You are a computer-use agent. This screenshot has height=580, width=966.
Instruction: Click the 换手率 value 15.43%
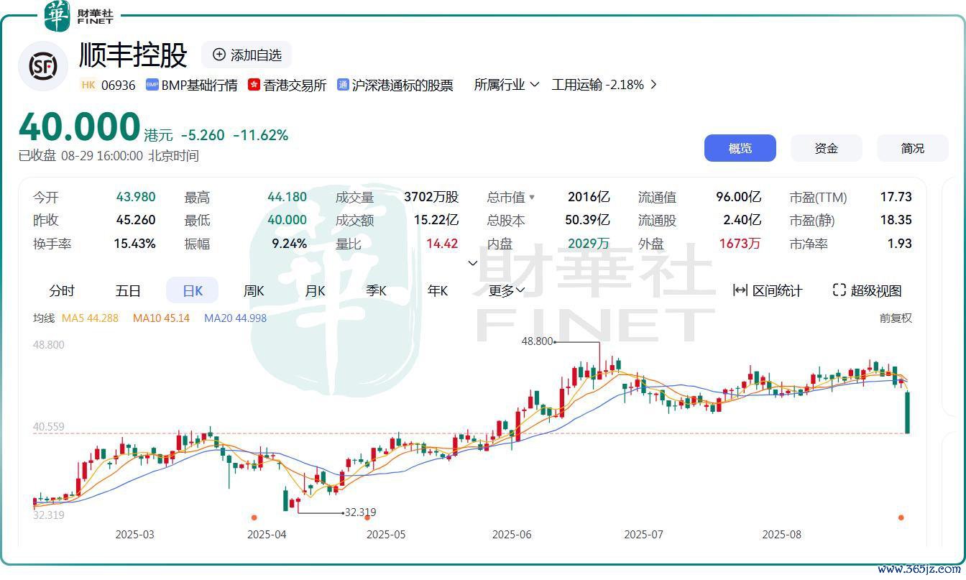tap(134, 244)
